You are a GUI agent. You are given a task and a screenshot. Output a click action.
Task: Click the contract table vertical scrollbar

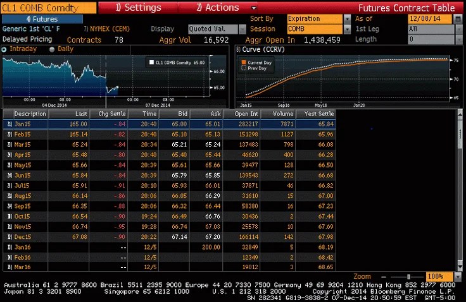tap(460, 190)
